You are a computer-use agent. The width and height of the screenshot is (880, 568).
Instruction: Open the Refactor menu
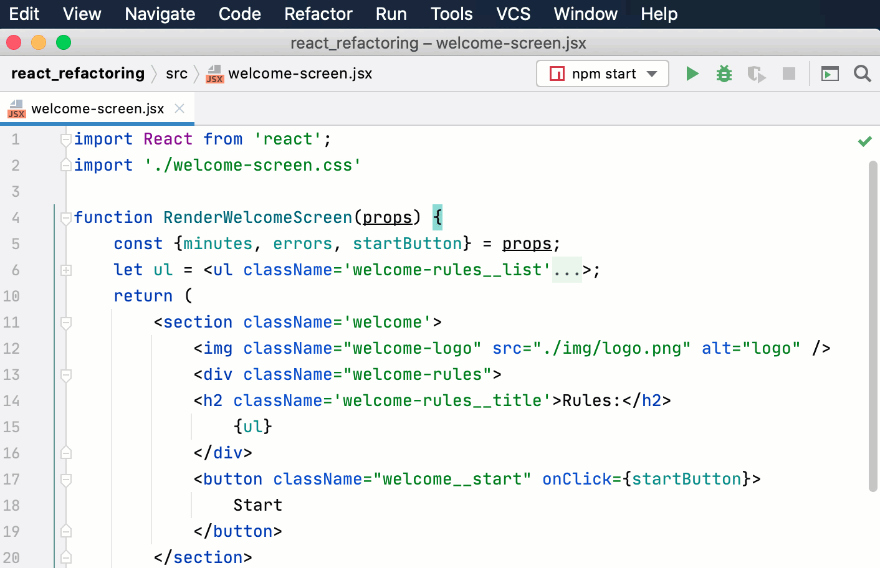318,14
